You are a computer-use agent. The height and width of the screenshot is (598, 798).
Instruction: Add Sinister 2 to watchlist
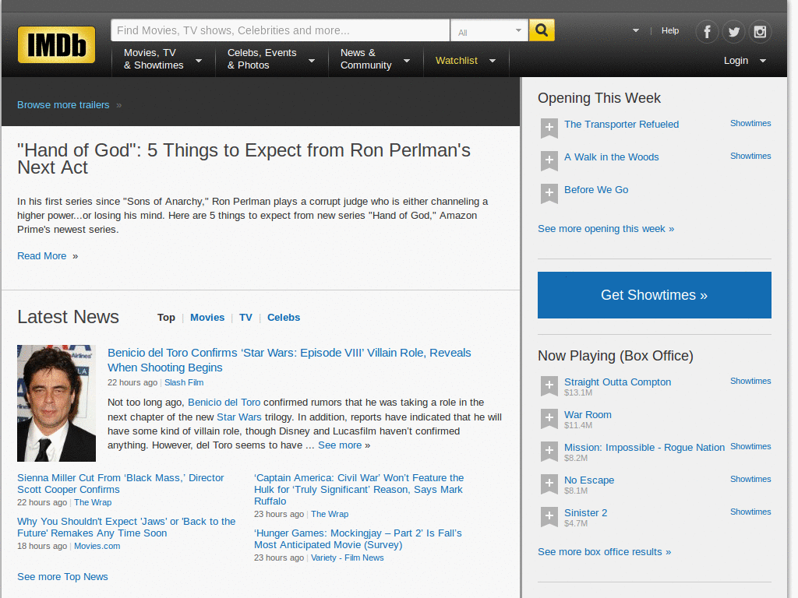click(549, 517)
